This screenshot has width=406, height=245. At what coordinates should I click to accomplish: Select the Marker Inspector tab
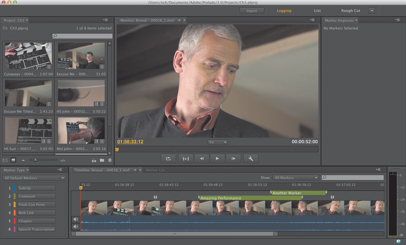point(339,20)
